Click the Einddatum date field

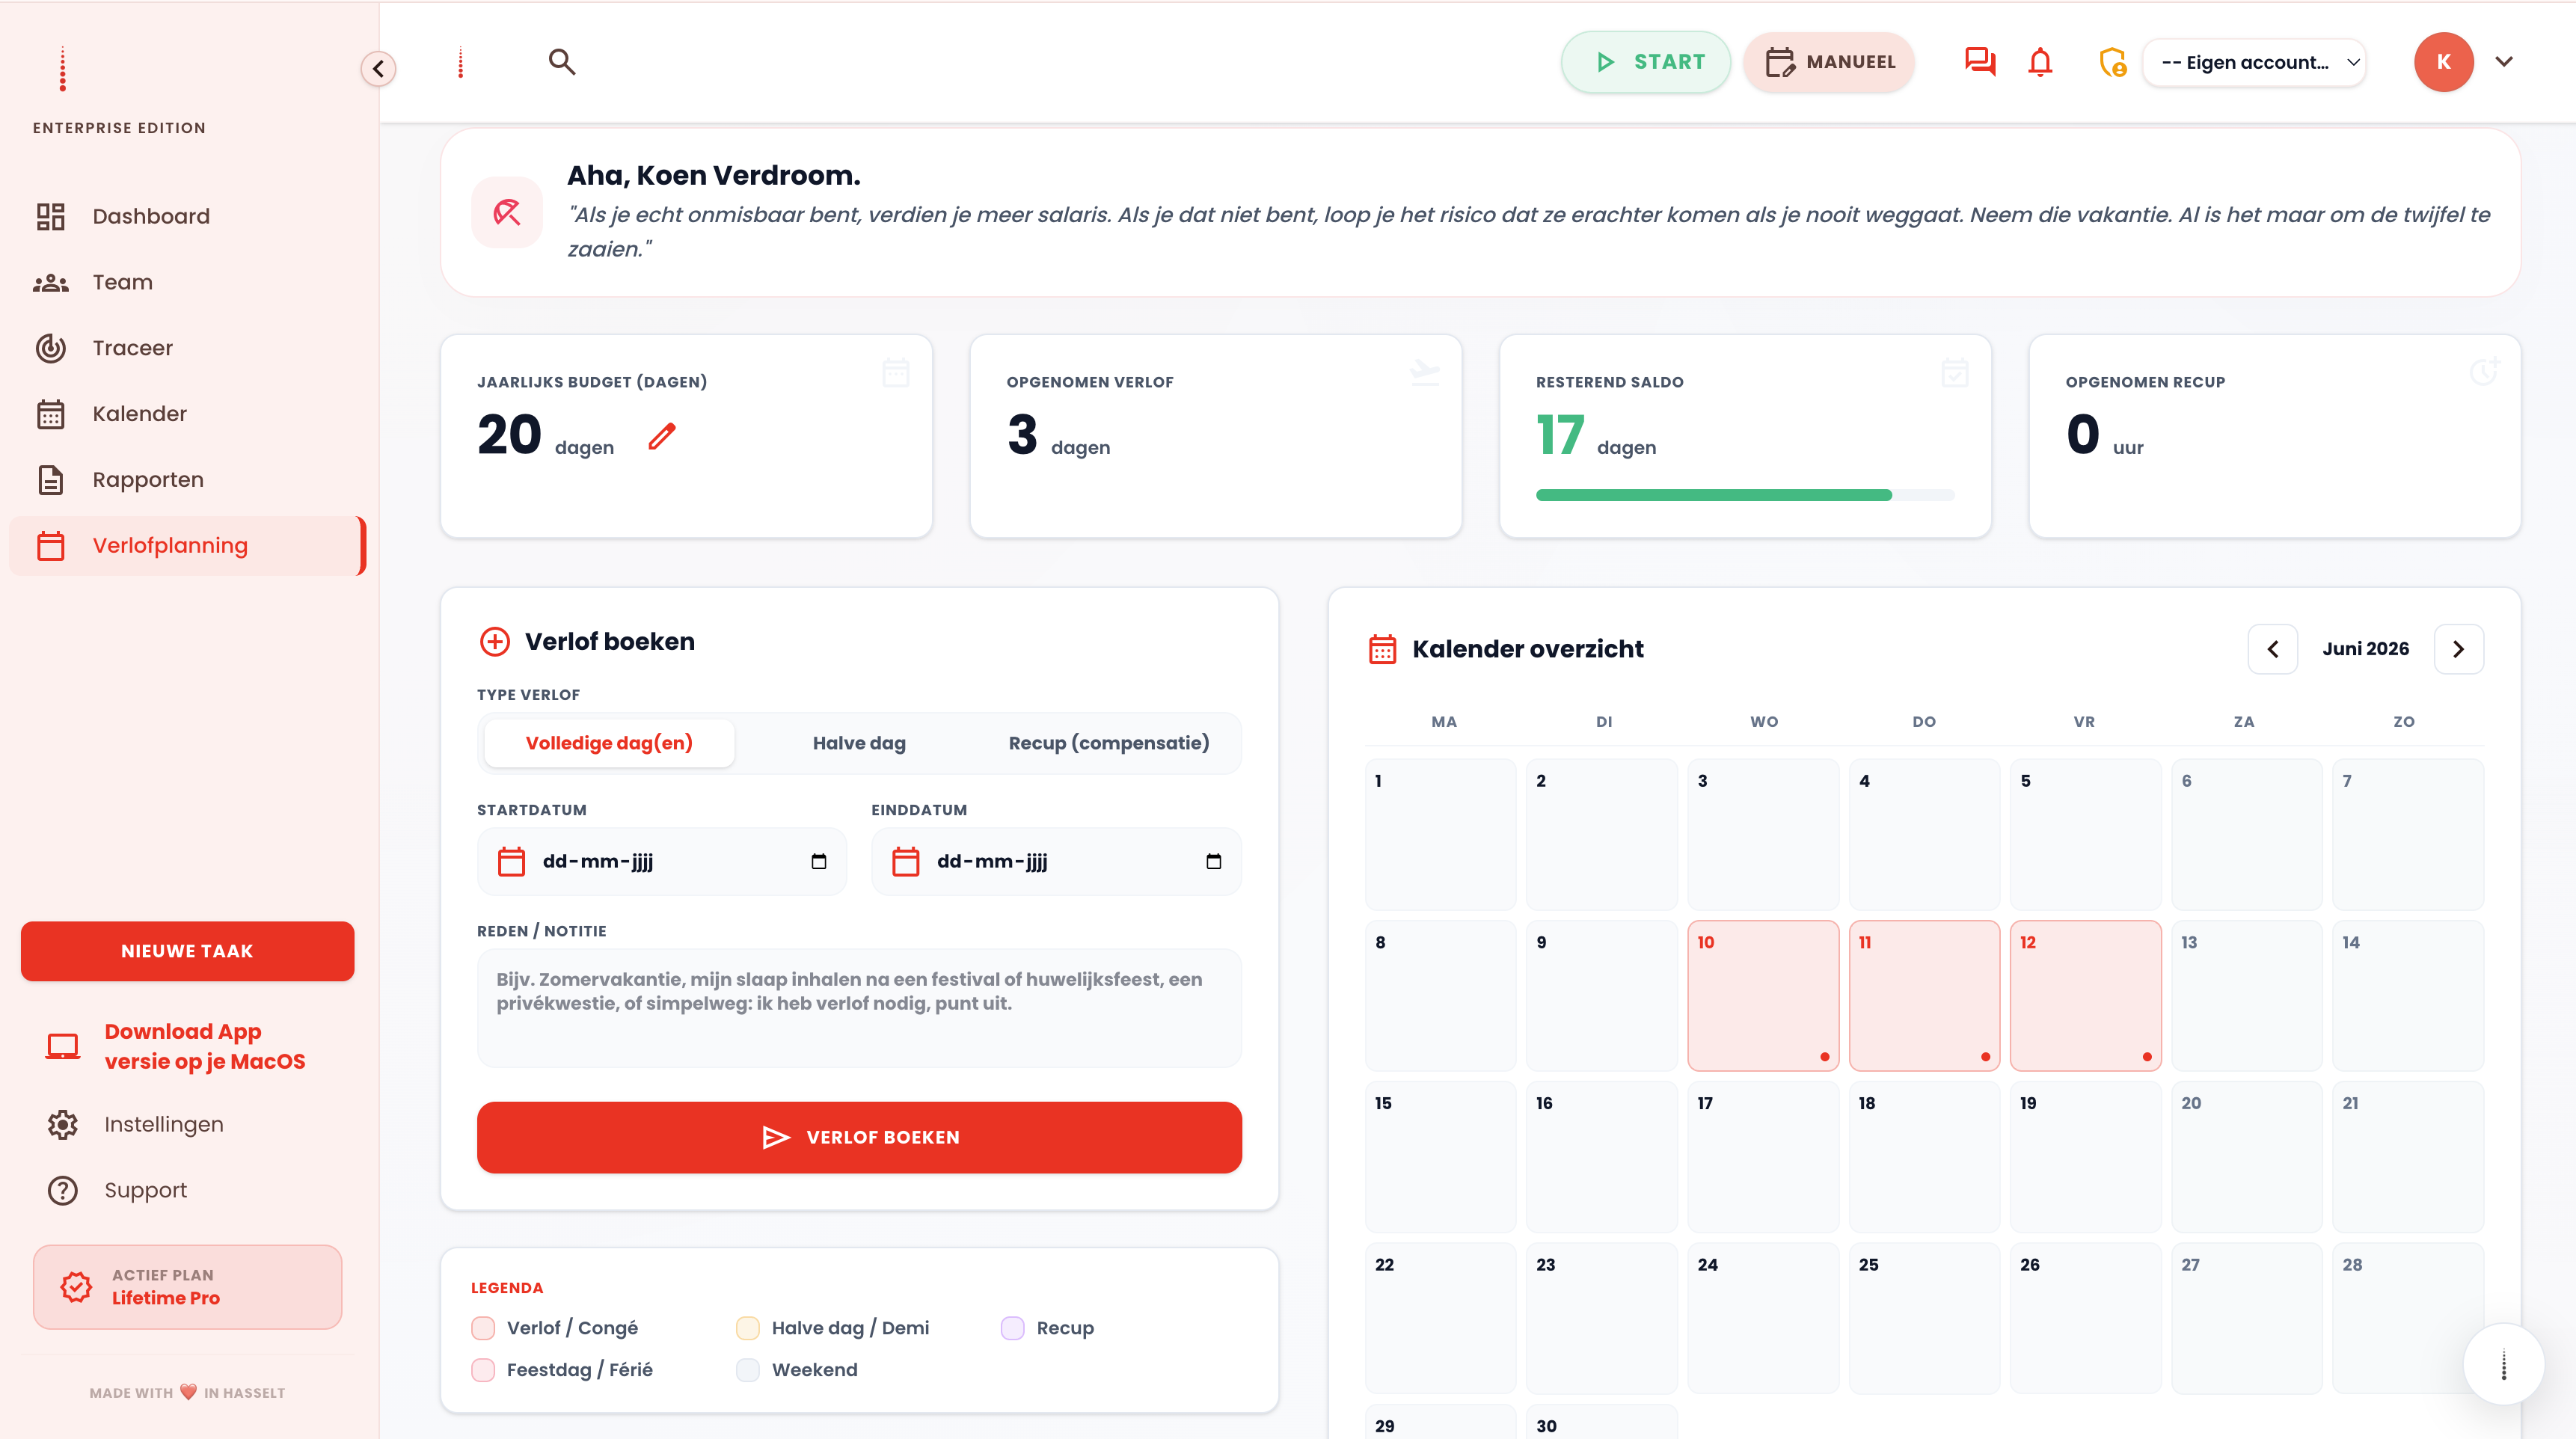point(1056,861)
